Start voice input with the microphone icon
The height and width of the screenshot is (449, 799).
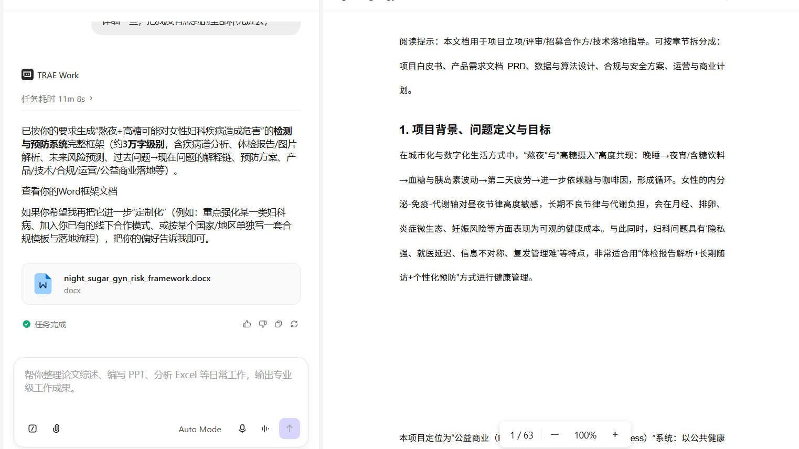point(242,429)
